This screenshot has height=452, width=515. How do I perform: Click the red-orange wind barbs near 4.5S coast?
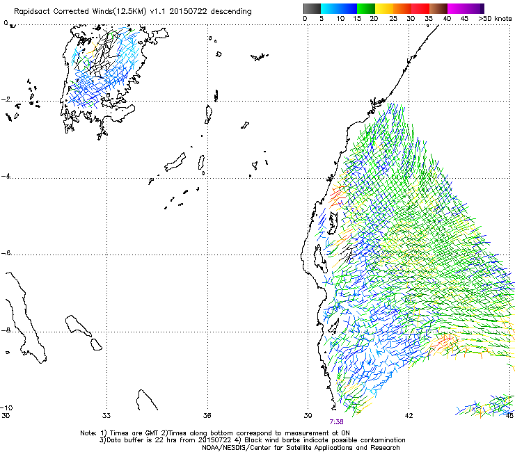click(338, 197)
